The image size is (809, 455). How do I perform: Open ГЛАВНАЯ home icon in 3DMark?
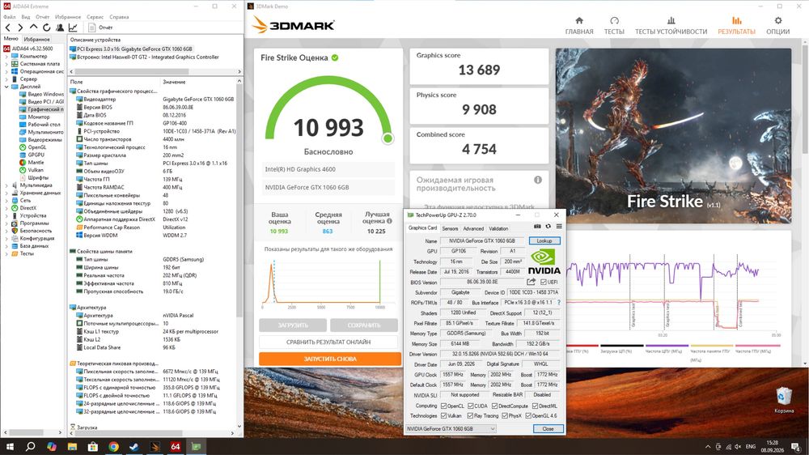[x=579, y=21]
